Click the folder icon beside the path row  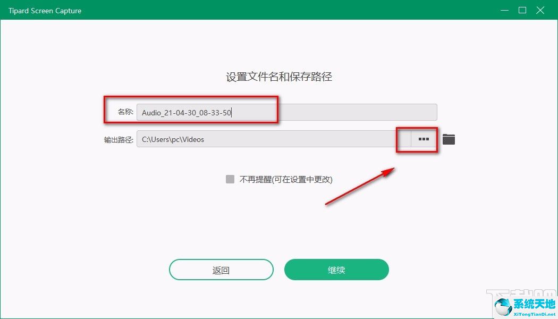pyautogui.click(x=448, y=139)
